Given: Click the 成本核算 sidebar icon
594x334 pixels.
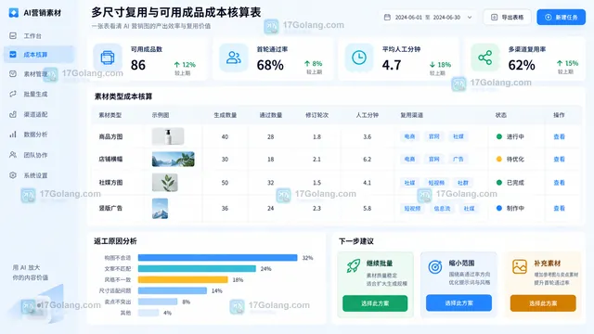Looking at the screenshot, I should point(13,55).
